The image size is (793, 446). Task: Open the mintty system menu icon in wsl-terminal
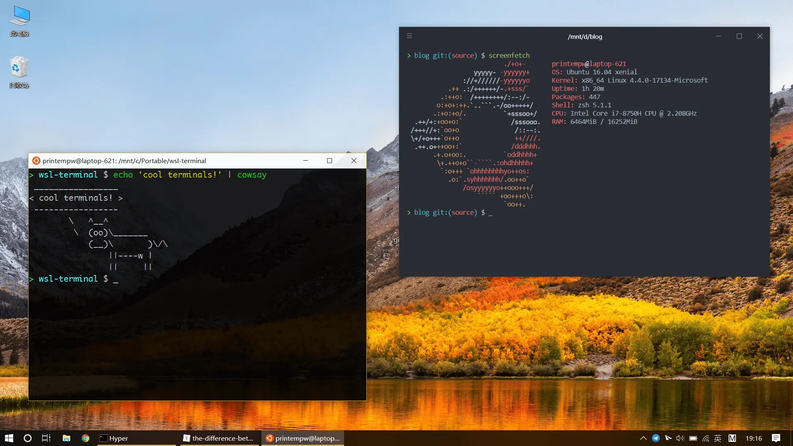tap(36, 161)
